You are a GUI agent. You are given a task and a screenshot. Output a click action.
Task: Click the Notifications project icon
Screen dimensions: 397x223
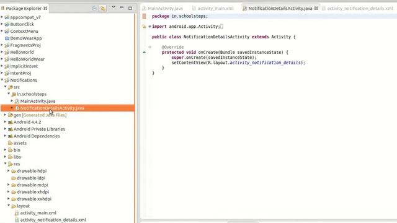[x=7, y=80]
